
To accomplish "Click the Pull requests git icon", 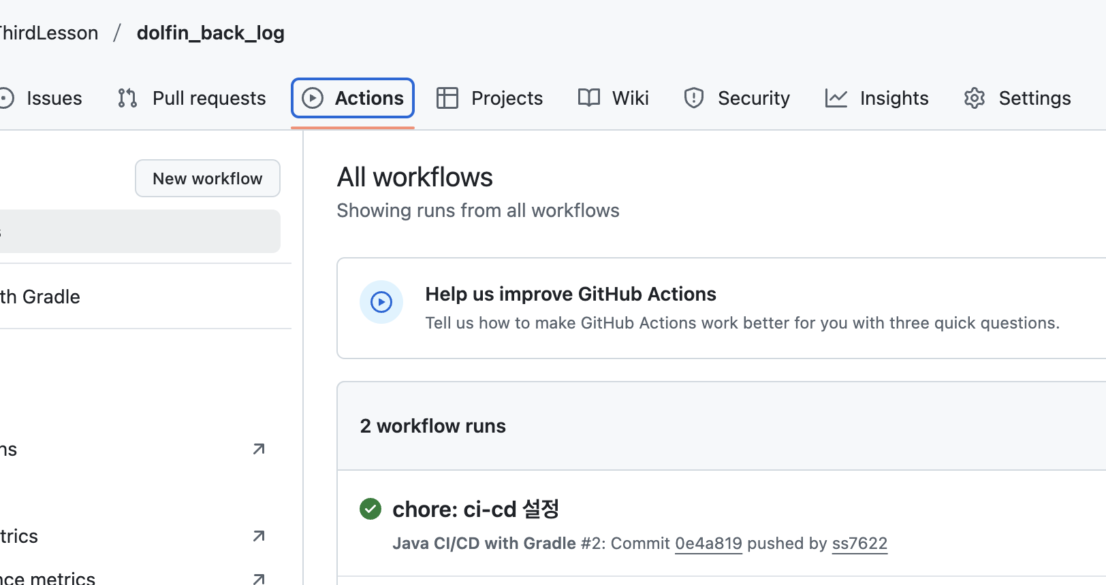I will click(127, 98).
